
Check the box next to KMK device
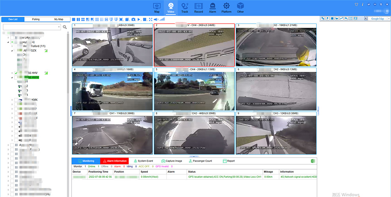pyautogui.click(x=16, y=100)
